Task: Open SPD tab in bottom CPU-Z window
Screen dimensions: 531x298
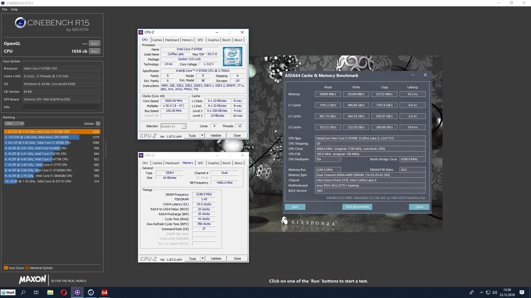Action: click(201, 163)
